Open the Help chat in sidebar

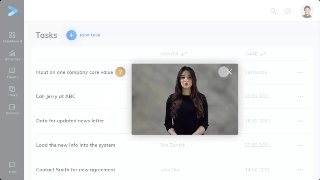tap(12, 168)
